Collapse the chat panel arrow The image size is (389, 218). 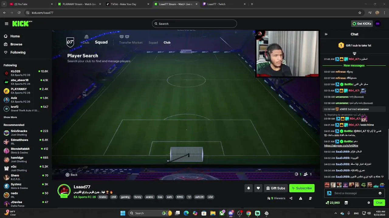[x=326, y=34]
